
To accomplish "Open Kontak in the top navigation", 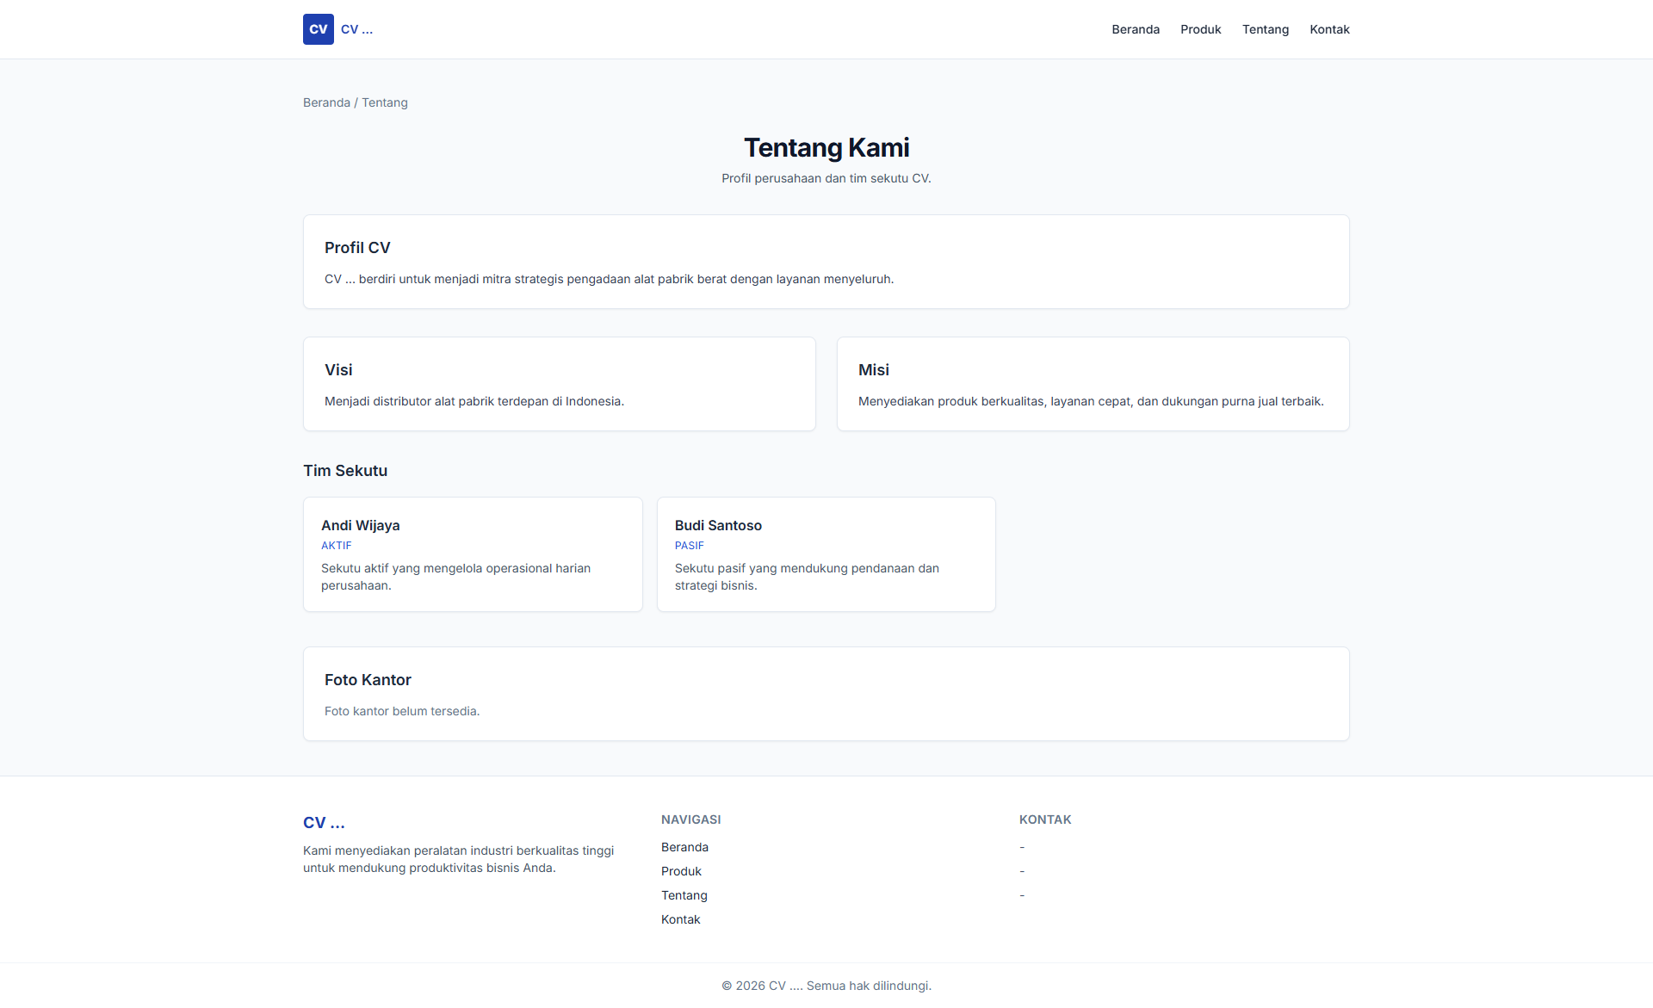I will pos(1329,29).
